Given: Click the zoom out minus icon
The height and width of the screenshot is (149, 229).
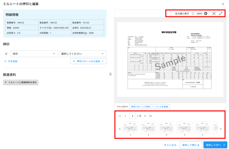Looking at the screenshot, I should (193, 14).
